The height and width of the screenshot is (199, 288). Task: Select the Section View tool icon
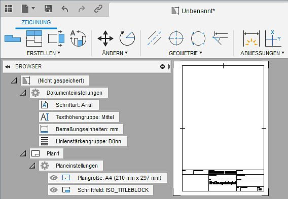tap(56, 38)
